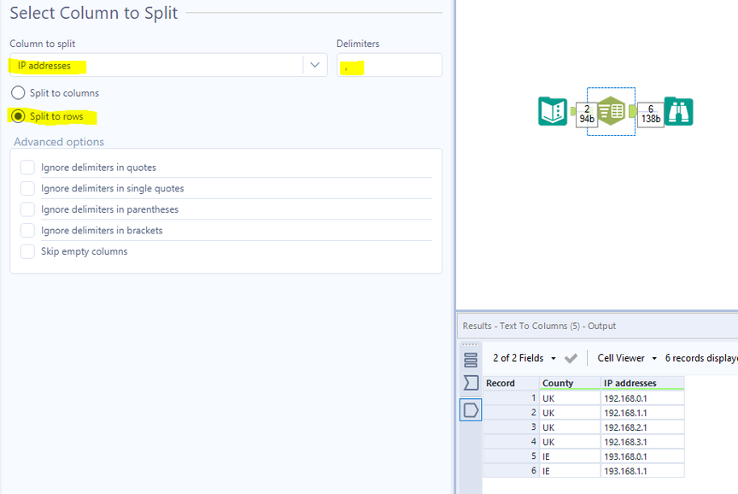Click the Input Data tool output anchor
The width and height of the screenshot is (738, 494).
coord(572,111)
